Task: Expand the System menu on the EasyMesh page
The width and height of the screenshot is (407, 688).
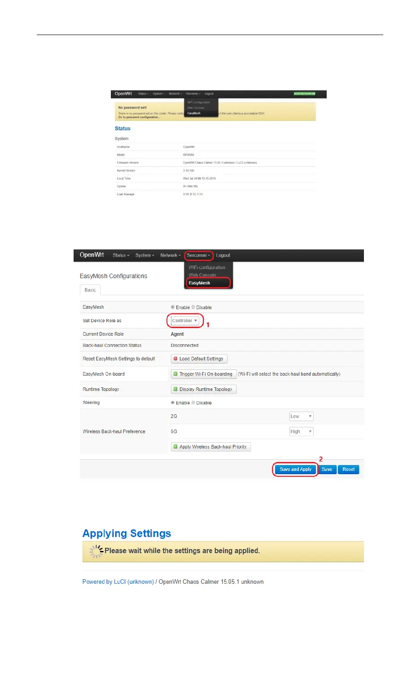Action: click(144, 255)
